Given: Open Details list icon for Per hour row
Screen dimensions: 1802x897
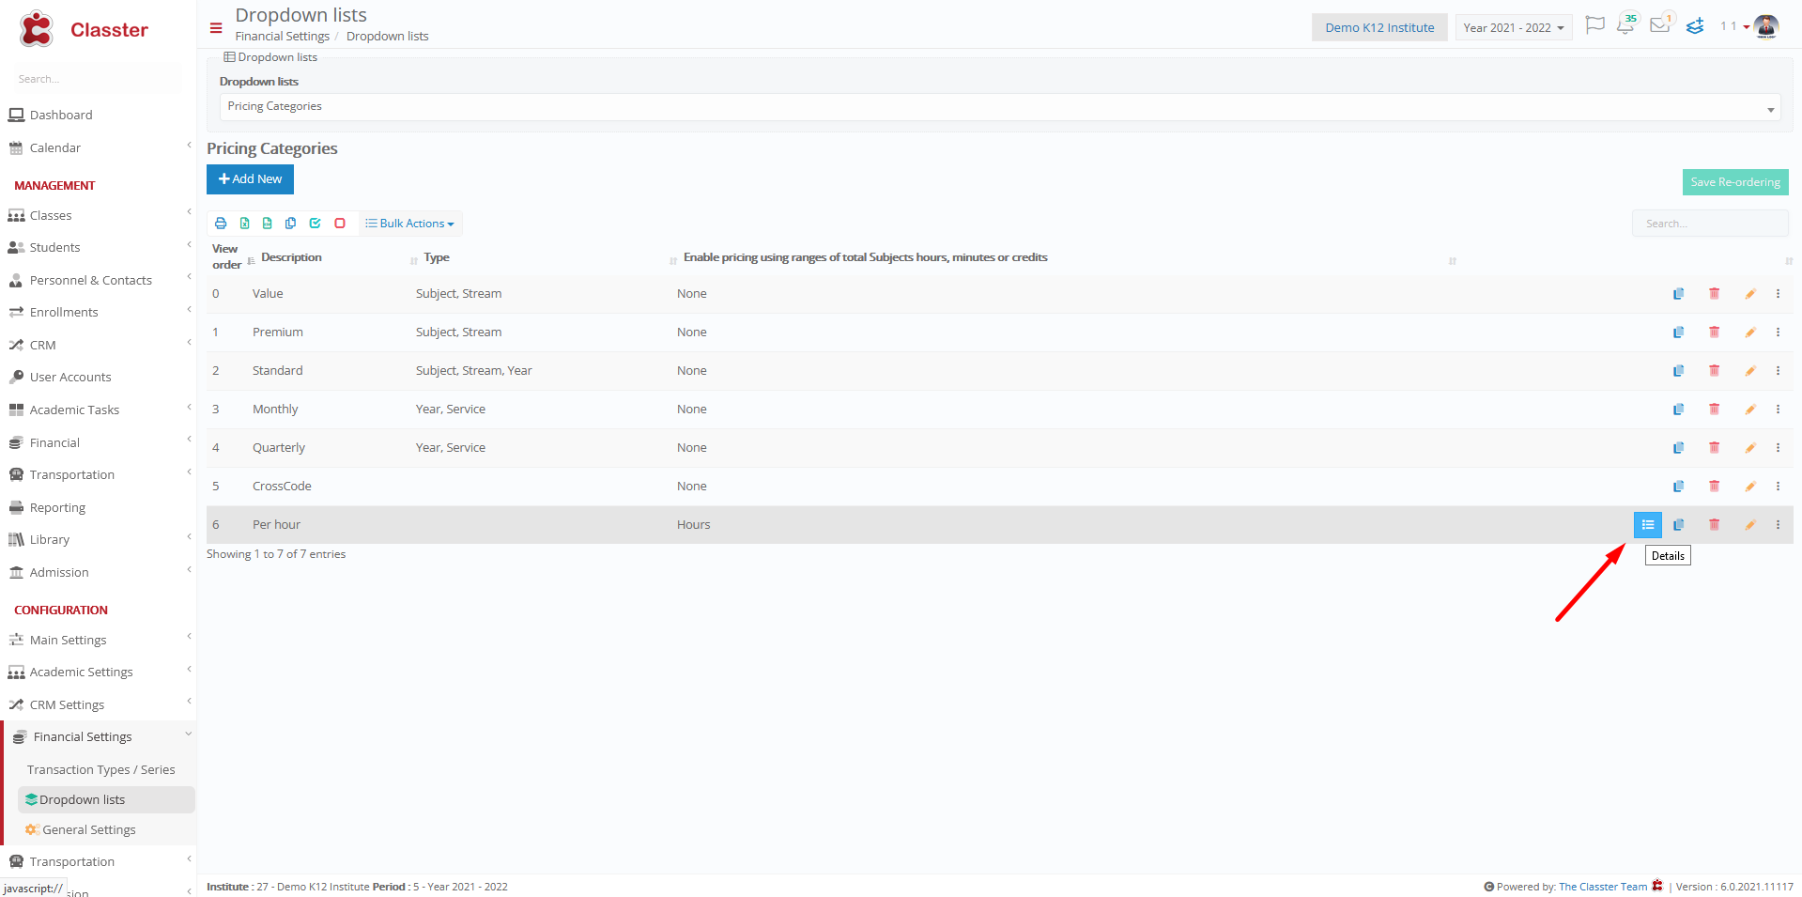Looking at the screenshot, I should coord(1648,525).
